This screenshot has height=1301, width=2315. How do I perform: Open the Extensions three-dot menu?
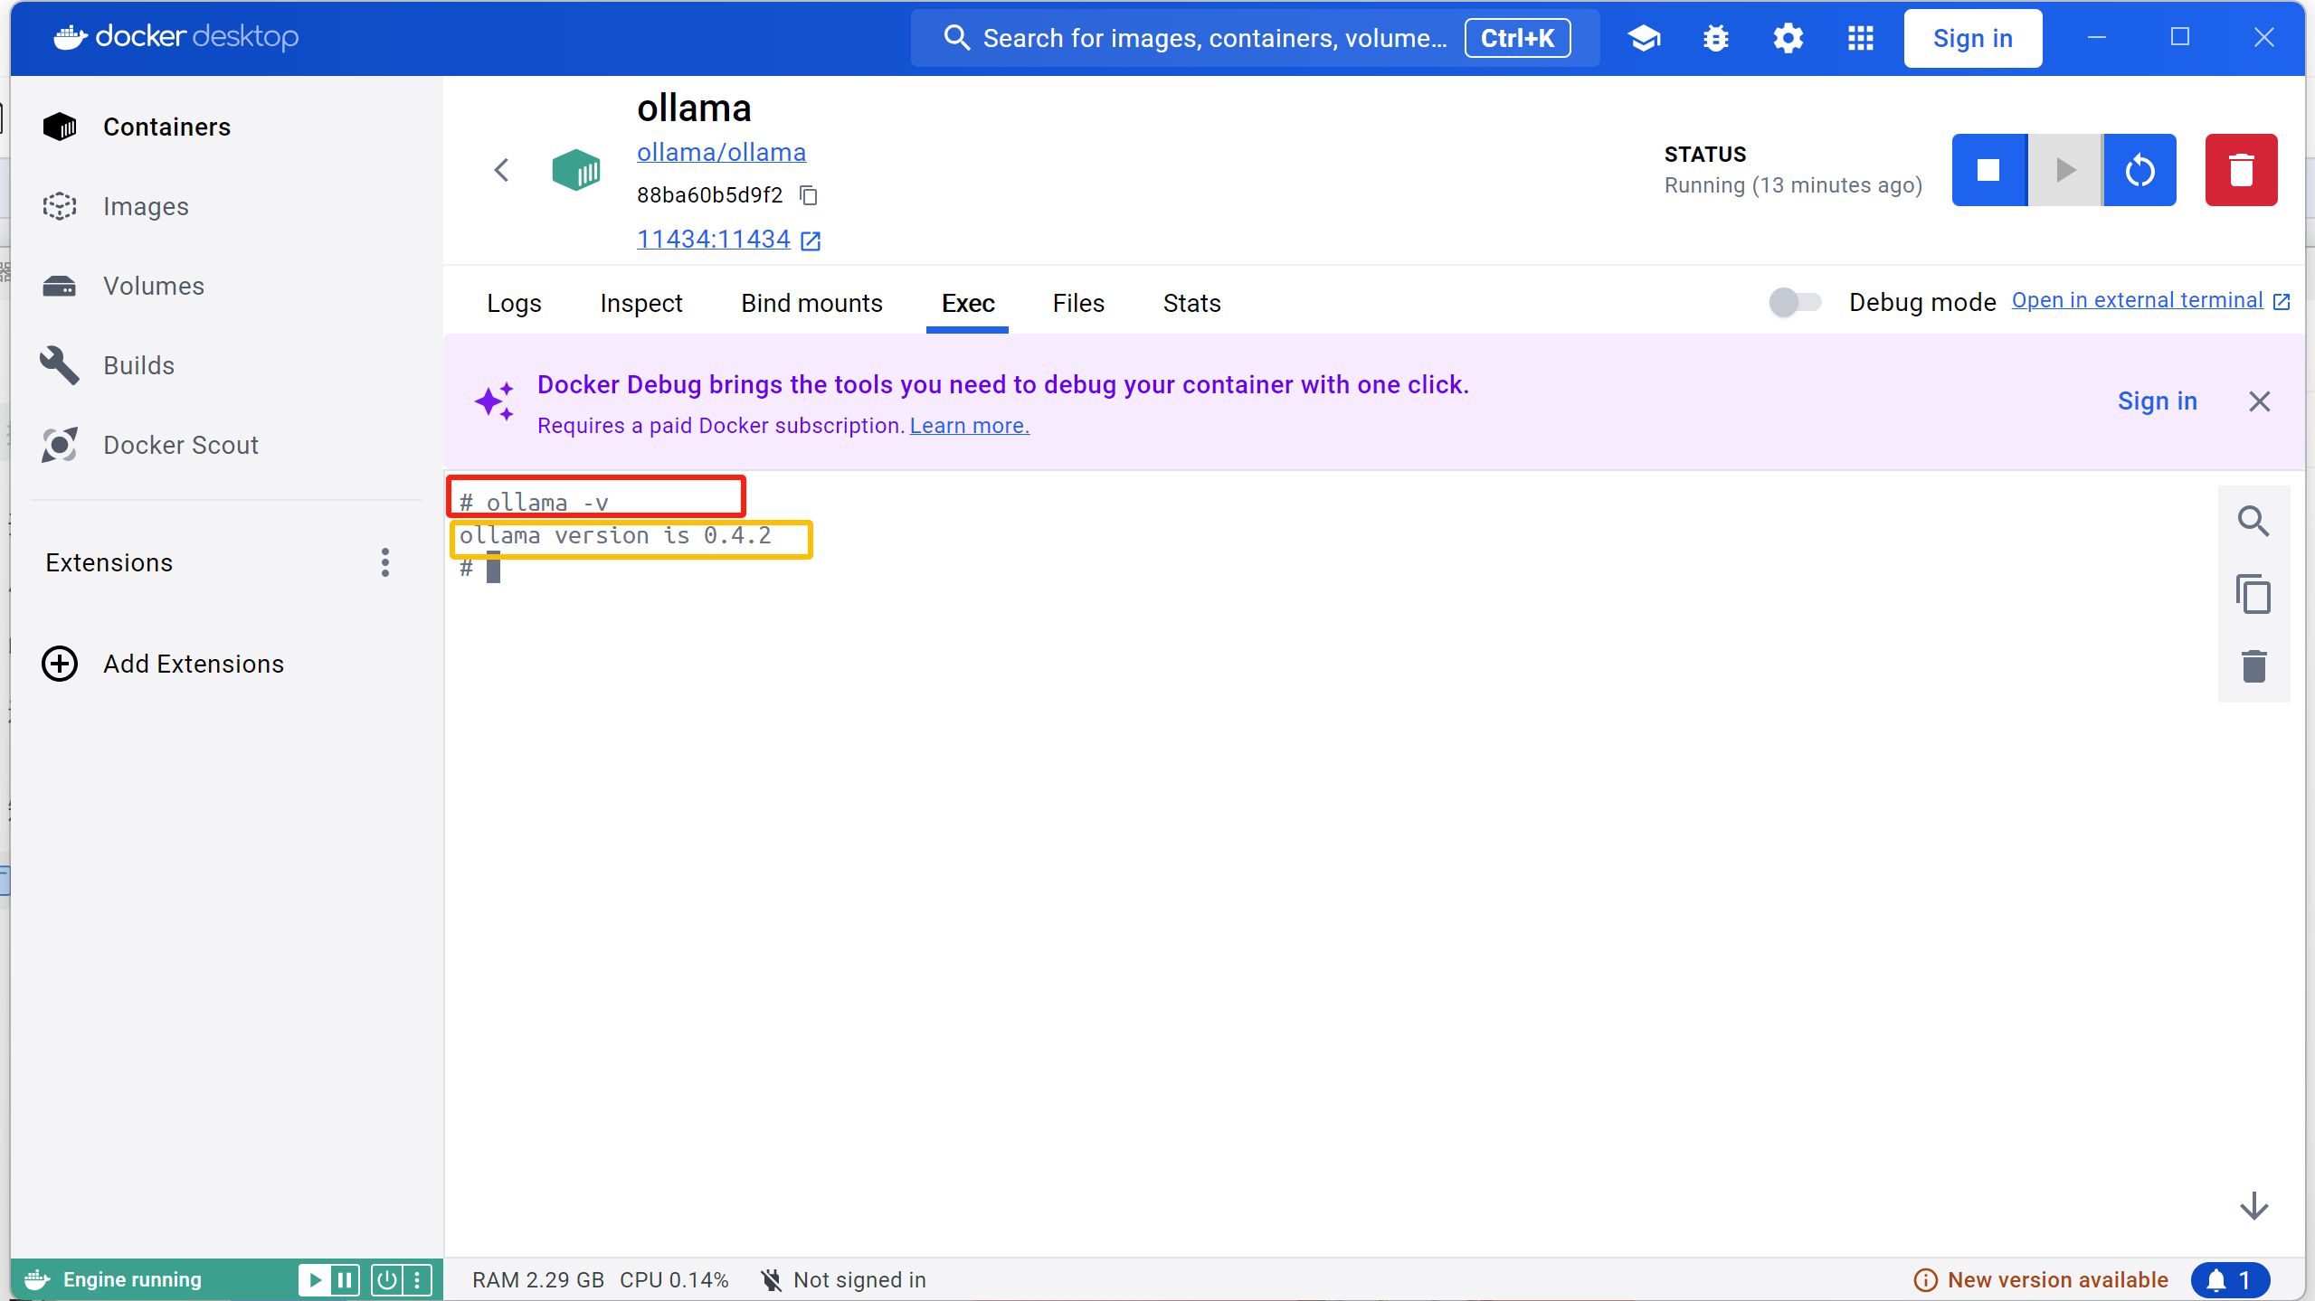tap(385, 562)
